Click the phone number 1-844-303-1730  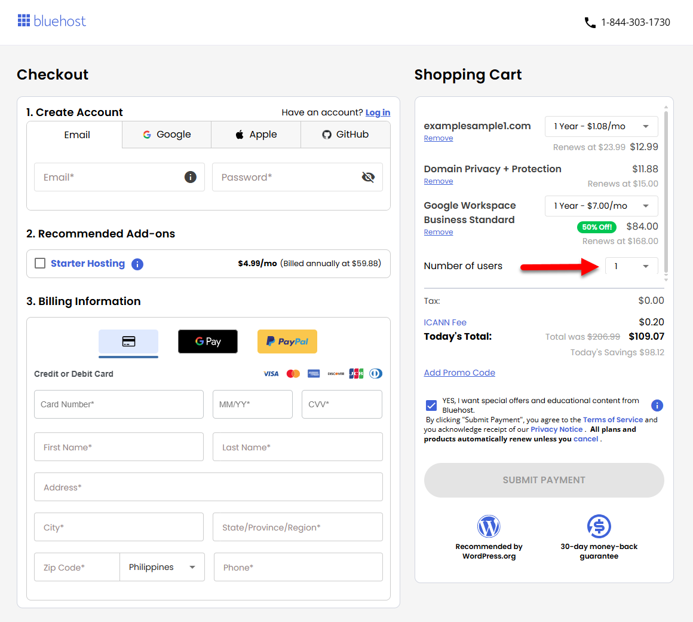[x=635, y=23]
